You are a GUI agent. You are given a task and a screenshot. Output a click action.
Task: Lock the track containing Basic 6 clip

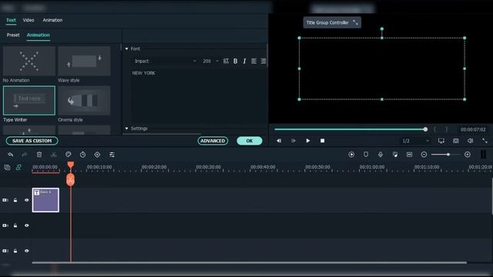pos(15,200)
